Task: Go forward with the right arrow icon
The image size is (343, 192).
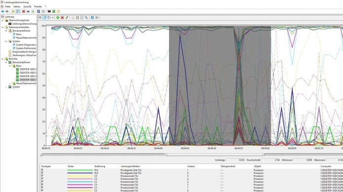Action: [x=7, y=11]
